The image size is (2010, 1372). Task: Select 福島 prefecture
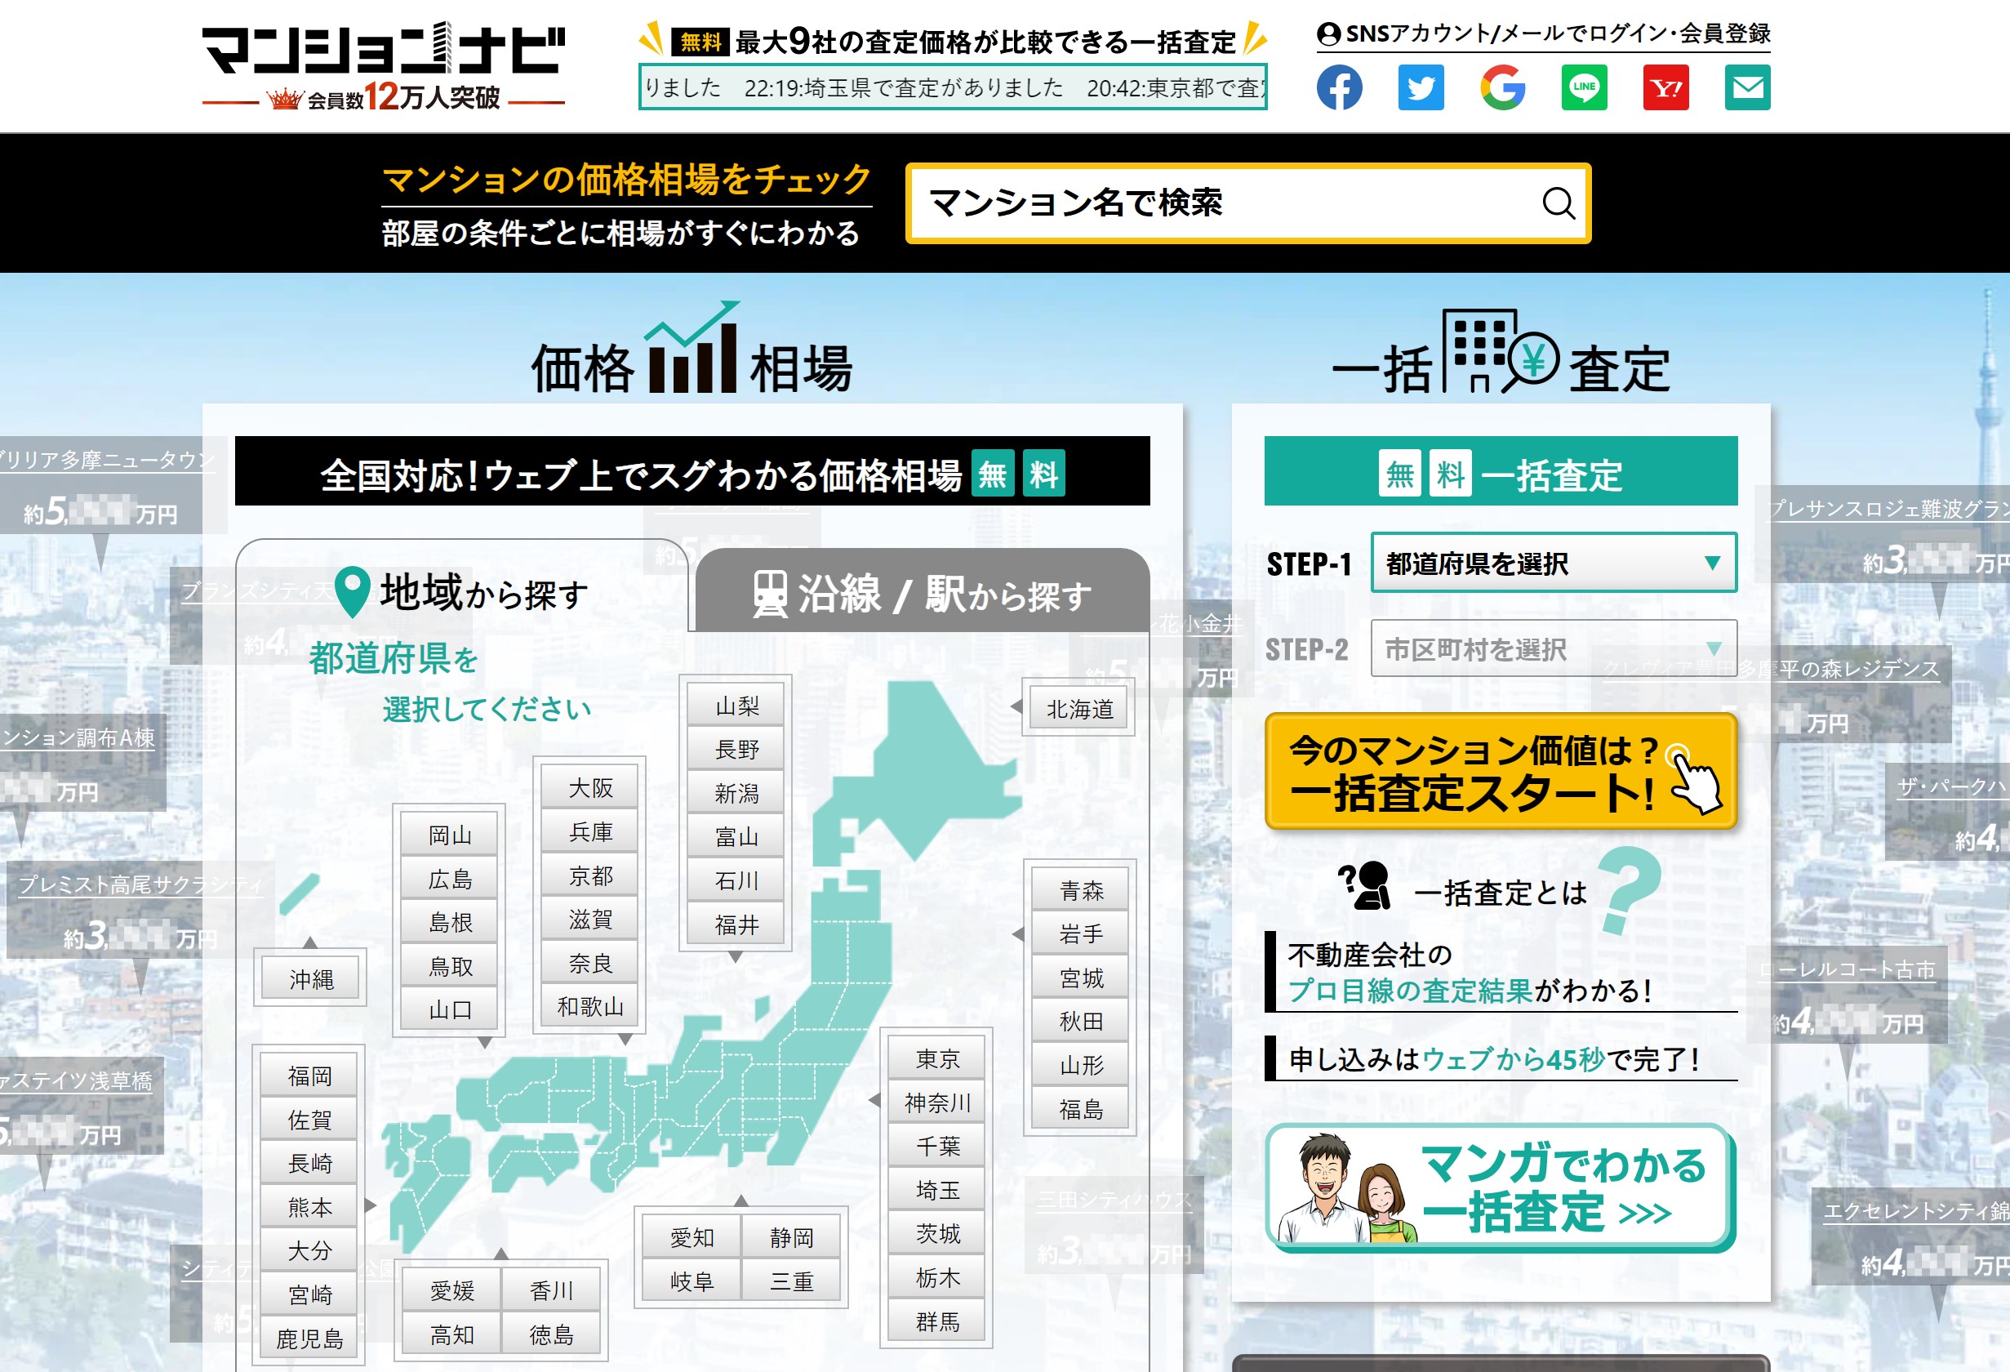click(1080, 1108)
